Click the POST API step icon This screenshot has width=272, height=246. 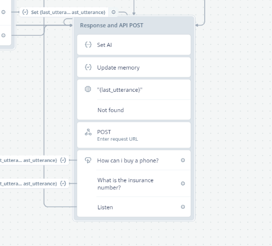pyautogui.click(x=88, y=132)
